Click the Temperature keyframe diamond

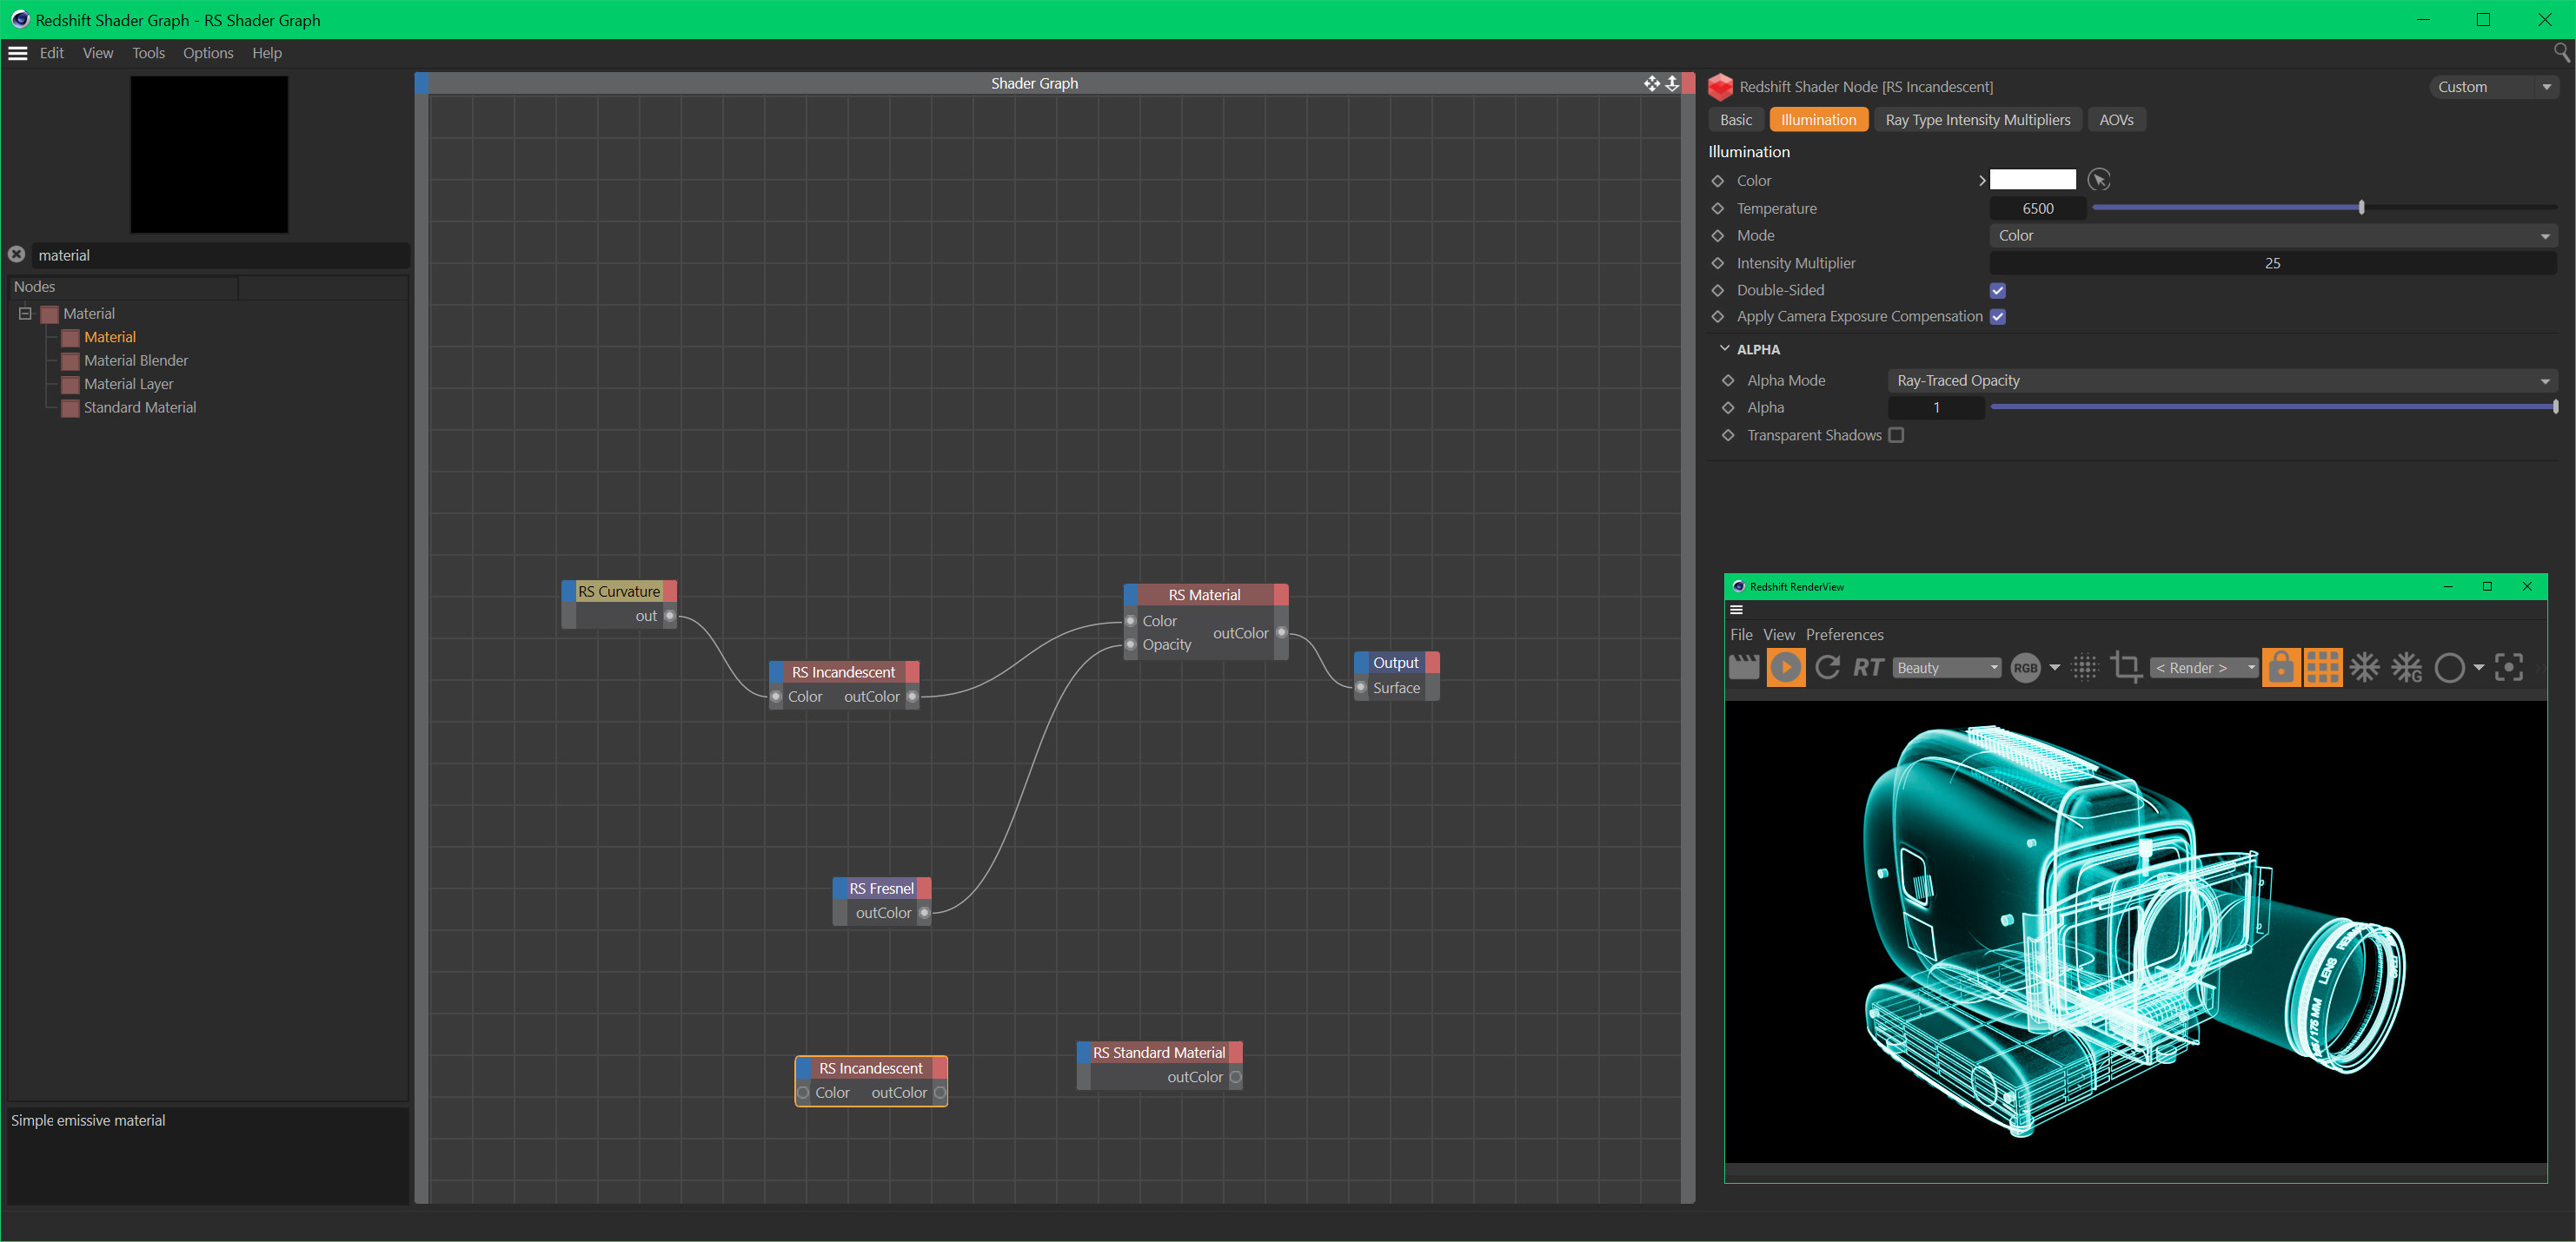[x=1718, y=208]
